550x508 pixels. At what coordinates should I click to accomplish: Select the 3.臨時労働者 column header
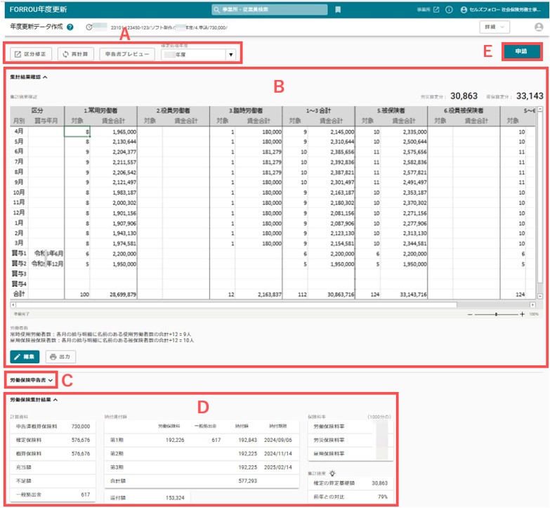[x=246, y=110]
